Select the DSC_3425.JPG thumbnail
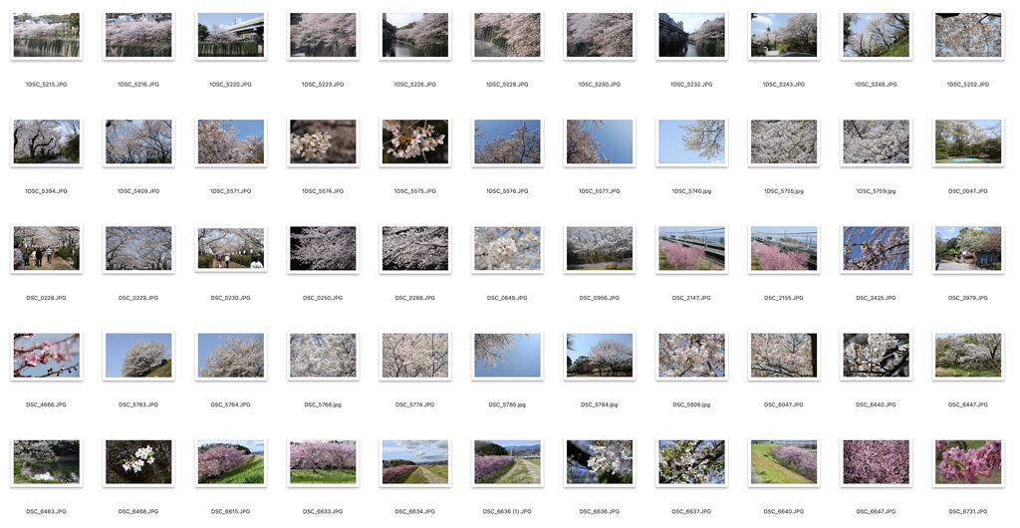Screen dimensions: 1020x528 click(877, 248)
